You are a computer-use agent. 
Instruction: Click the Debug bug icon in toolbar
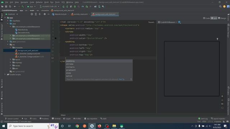75,6
